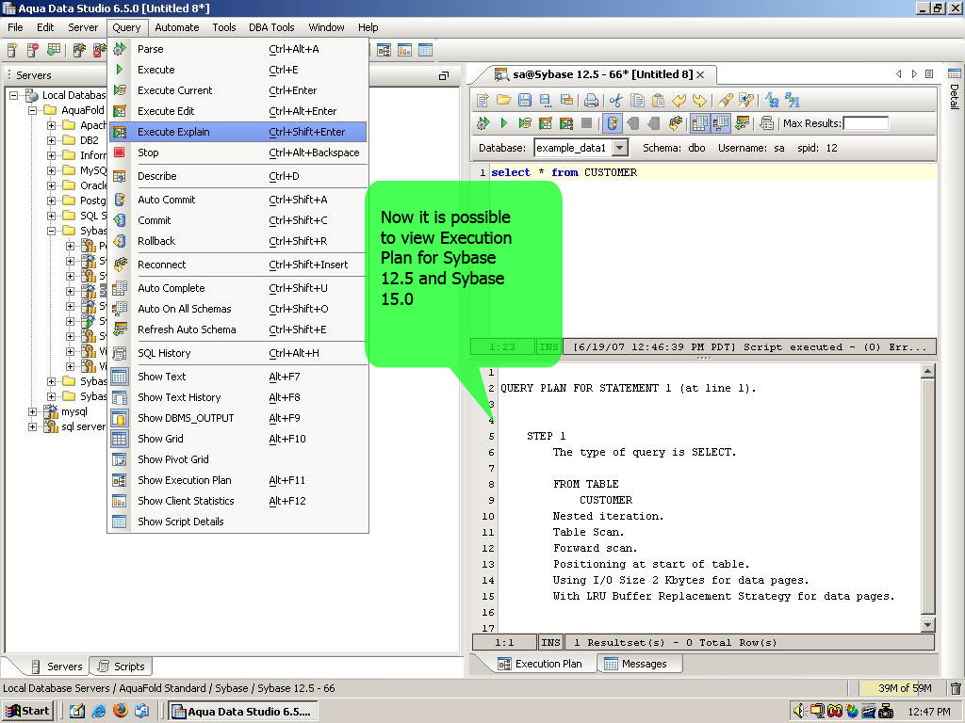The height and width of the screenshot is (723, 965).
Task: Toggle Auto Complete toolbar button
Action: (x=700, y=123)
